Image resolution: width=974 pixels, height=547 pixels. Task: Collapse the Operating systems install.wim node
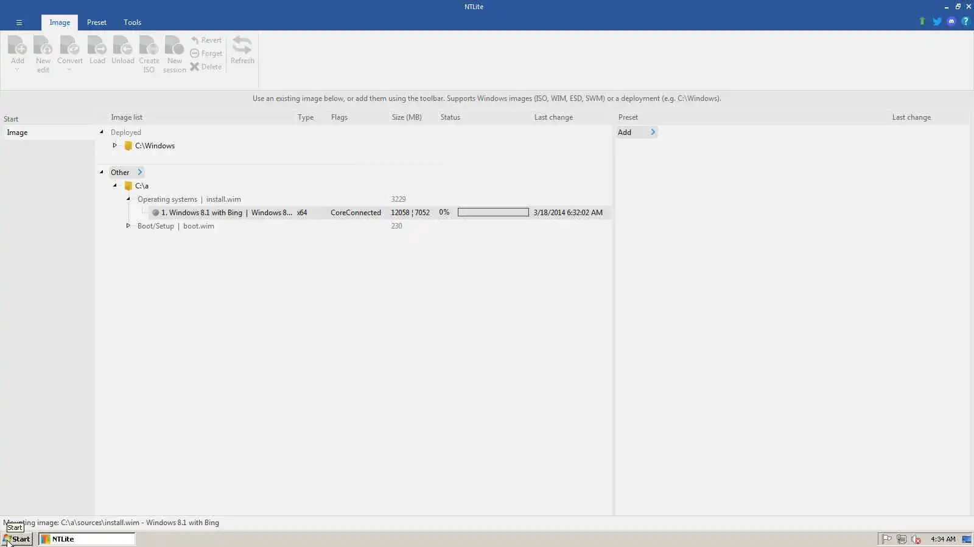coord(128,199)
